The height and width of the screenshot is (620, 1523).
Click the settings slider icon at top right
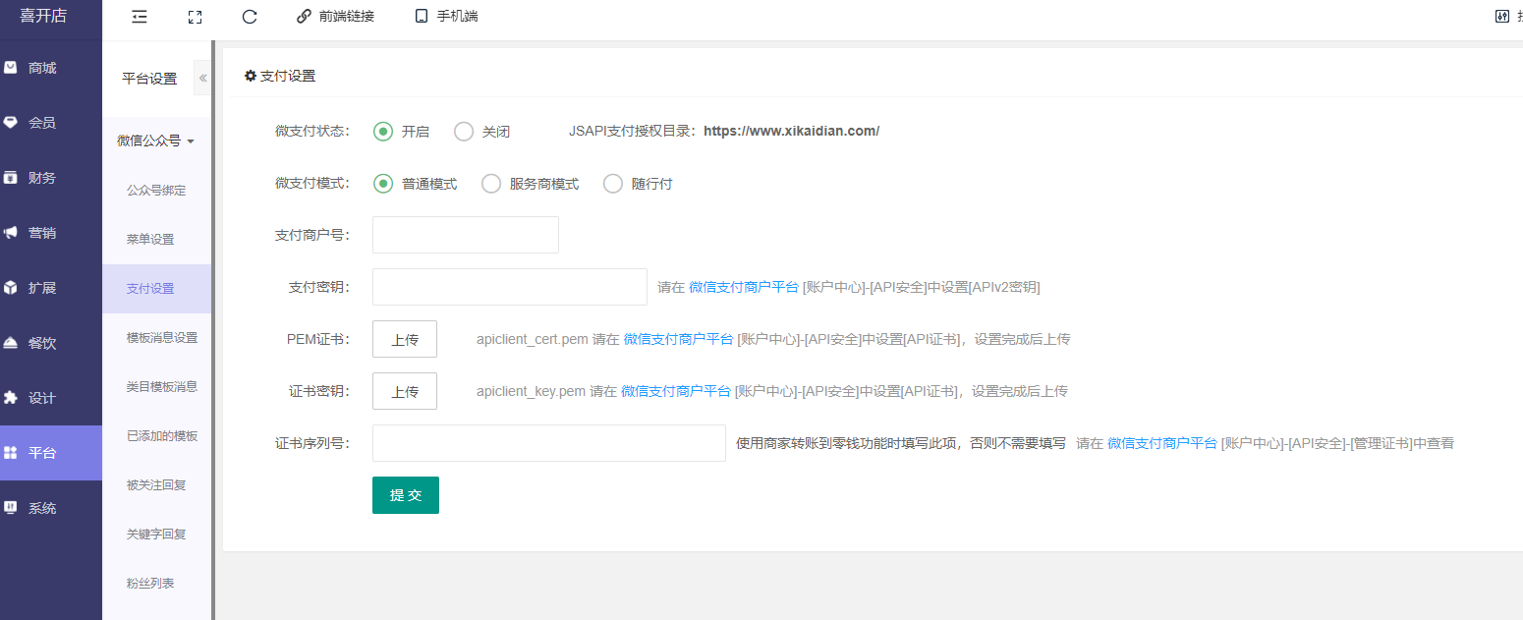pyautogui.click(x=1501, y=17)
